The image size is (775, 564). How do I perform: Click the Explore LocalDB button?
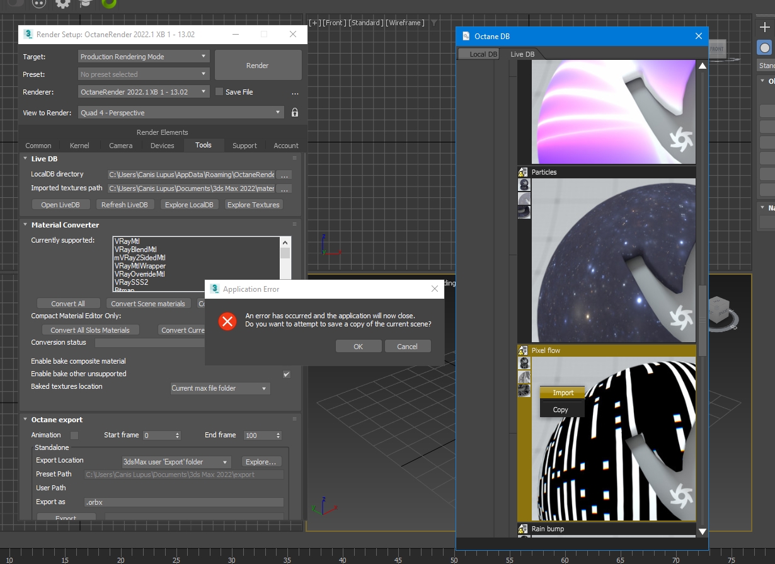(189, 205)
